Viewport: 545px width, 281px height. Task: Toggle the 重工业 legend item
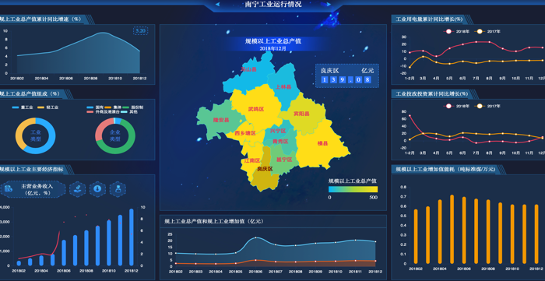click(23, 107)
